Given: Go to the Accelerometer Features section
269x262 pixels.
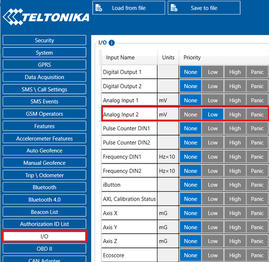Looking at the screenshot, I should click(44, 138).
